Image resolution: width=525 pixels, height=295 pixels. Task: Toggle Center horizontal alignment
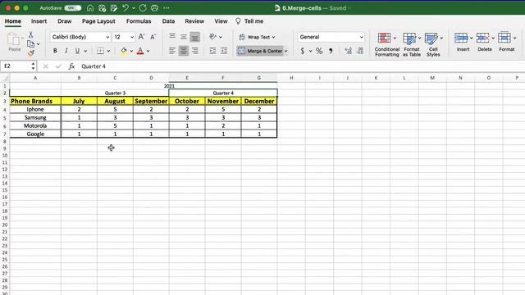click(184, 51)
